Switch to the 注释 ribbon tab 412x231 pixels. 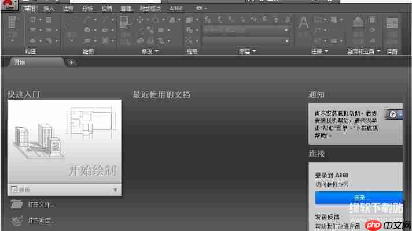[x=69, y=9]
